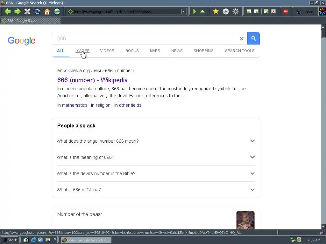Click the green Go arrow beside URL bar
Image resolution: width=326 pixels, height=244 pixels.
[195, 11]
